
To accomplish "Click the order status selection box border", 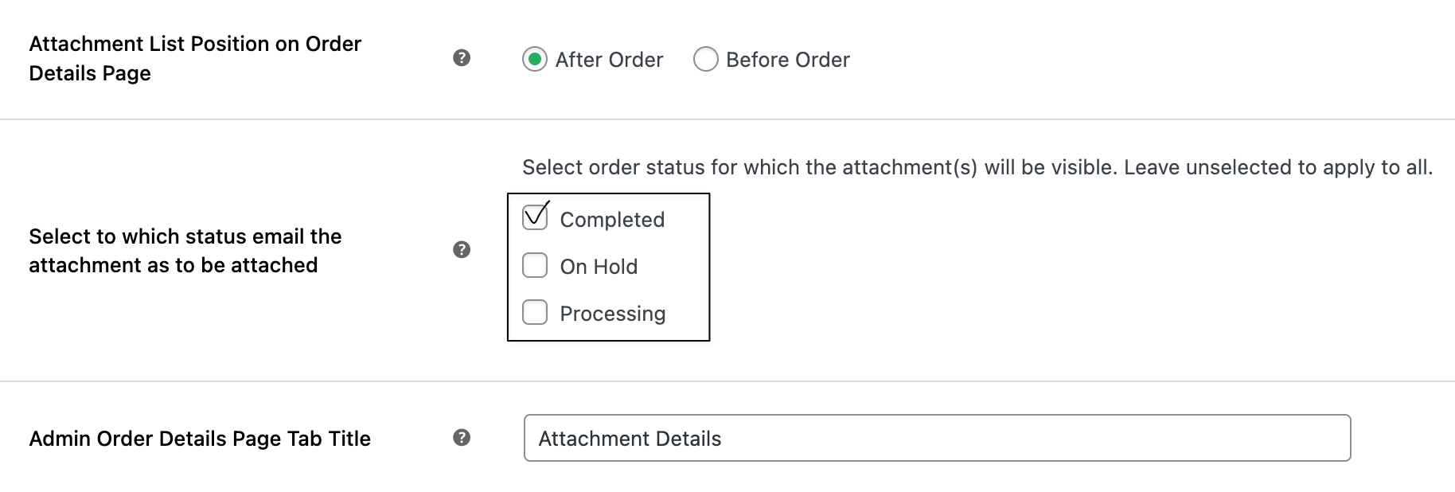I will tap(610, 193).
